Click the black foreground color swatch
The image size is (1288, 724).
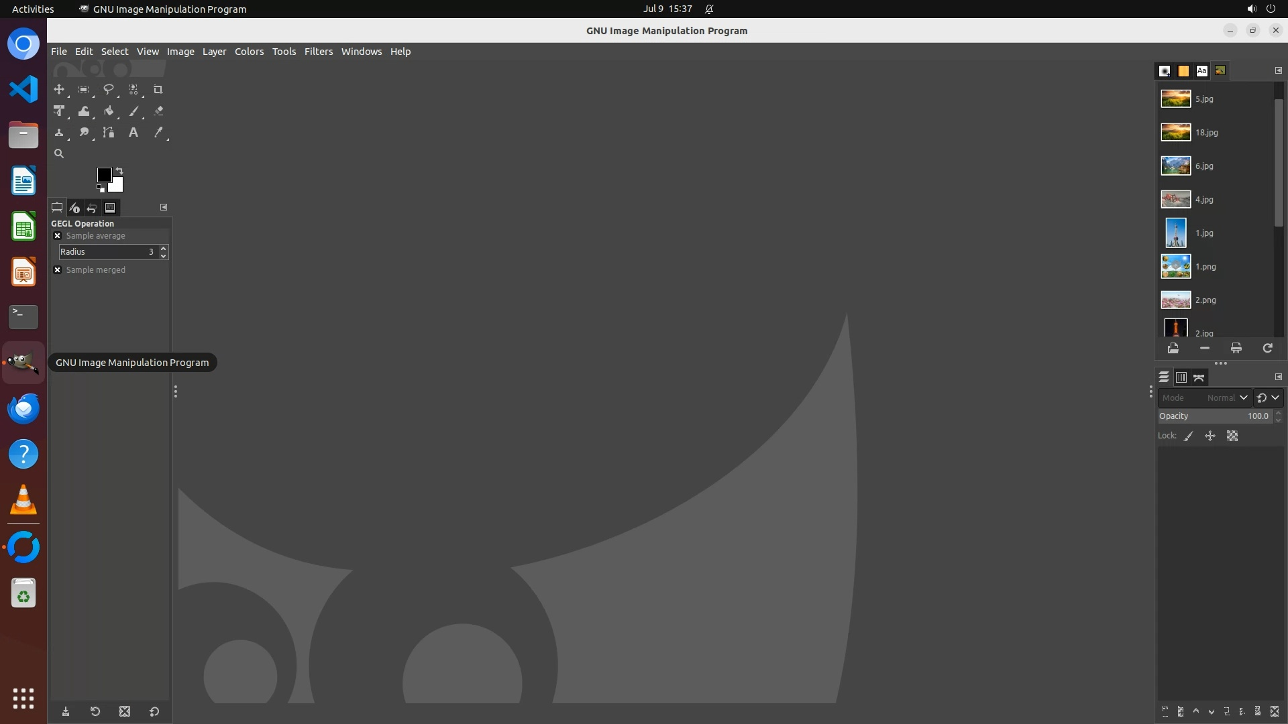(x=103, y=174)
